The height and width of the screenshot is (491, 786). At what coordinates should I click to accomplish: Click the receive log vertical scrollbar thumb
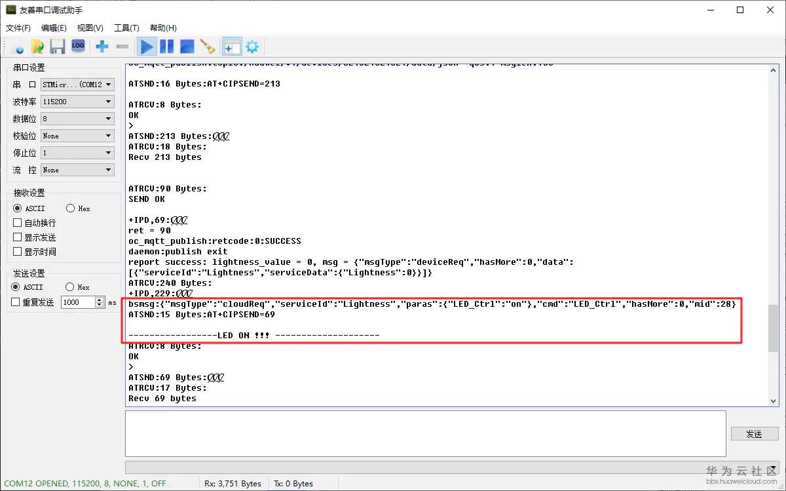[x=773, y=328]
